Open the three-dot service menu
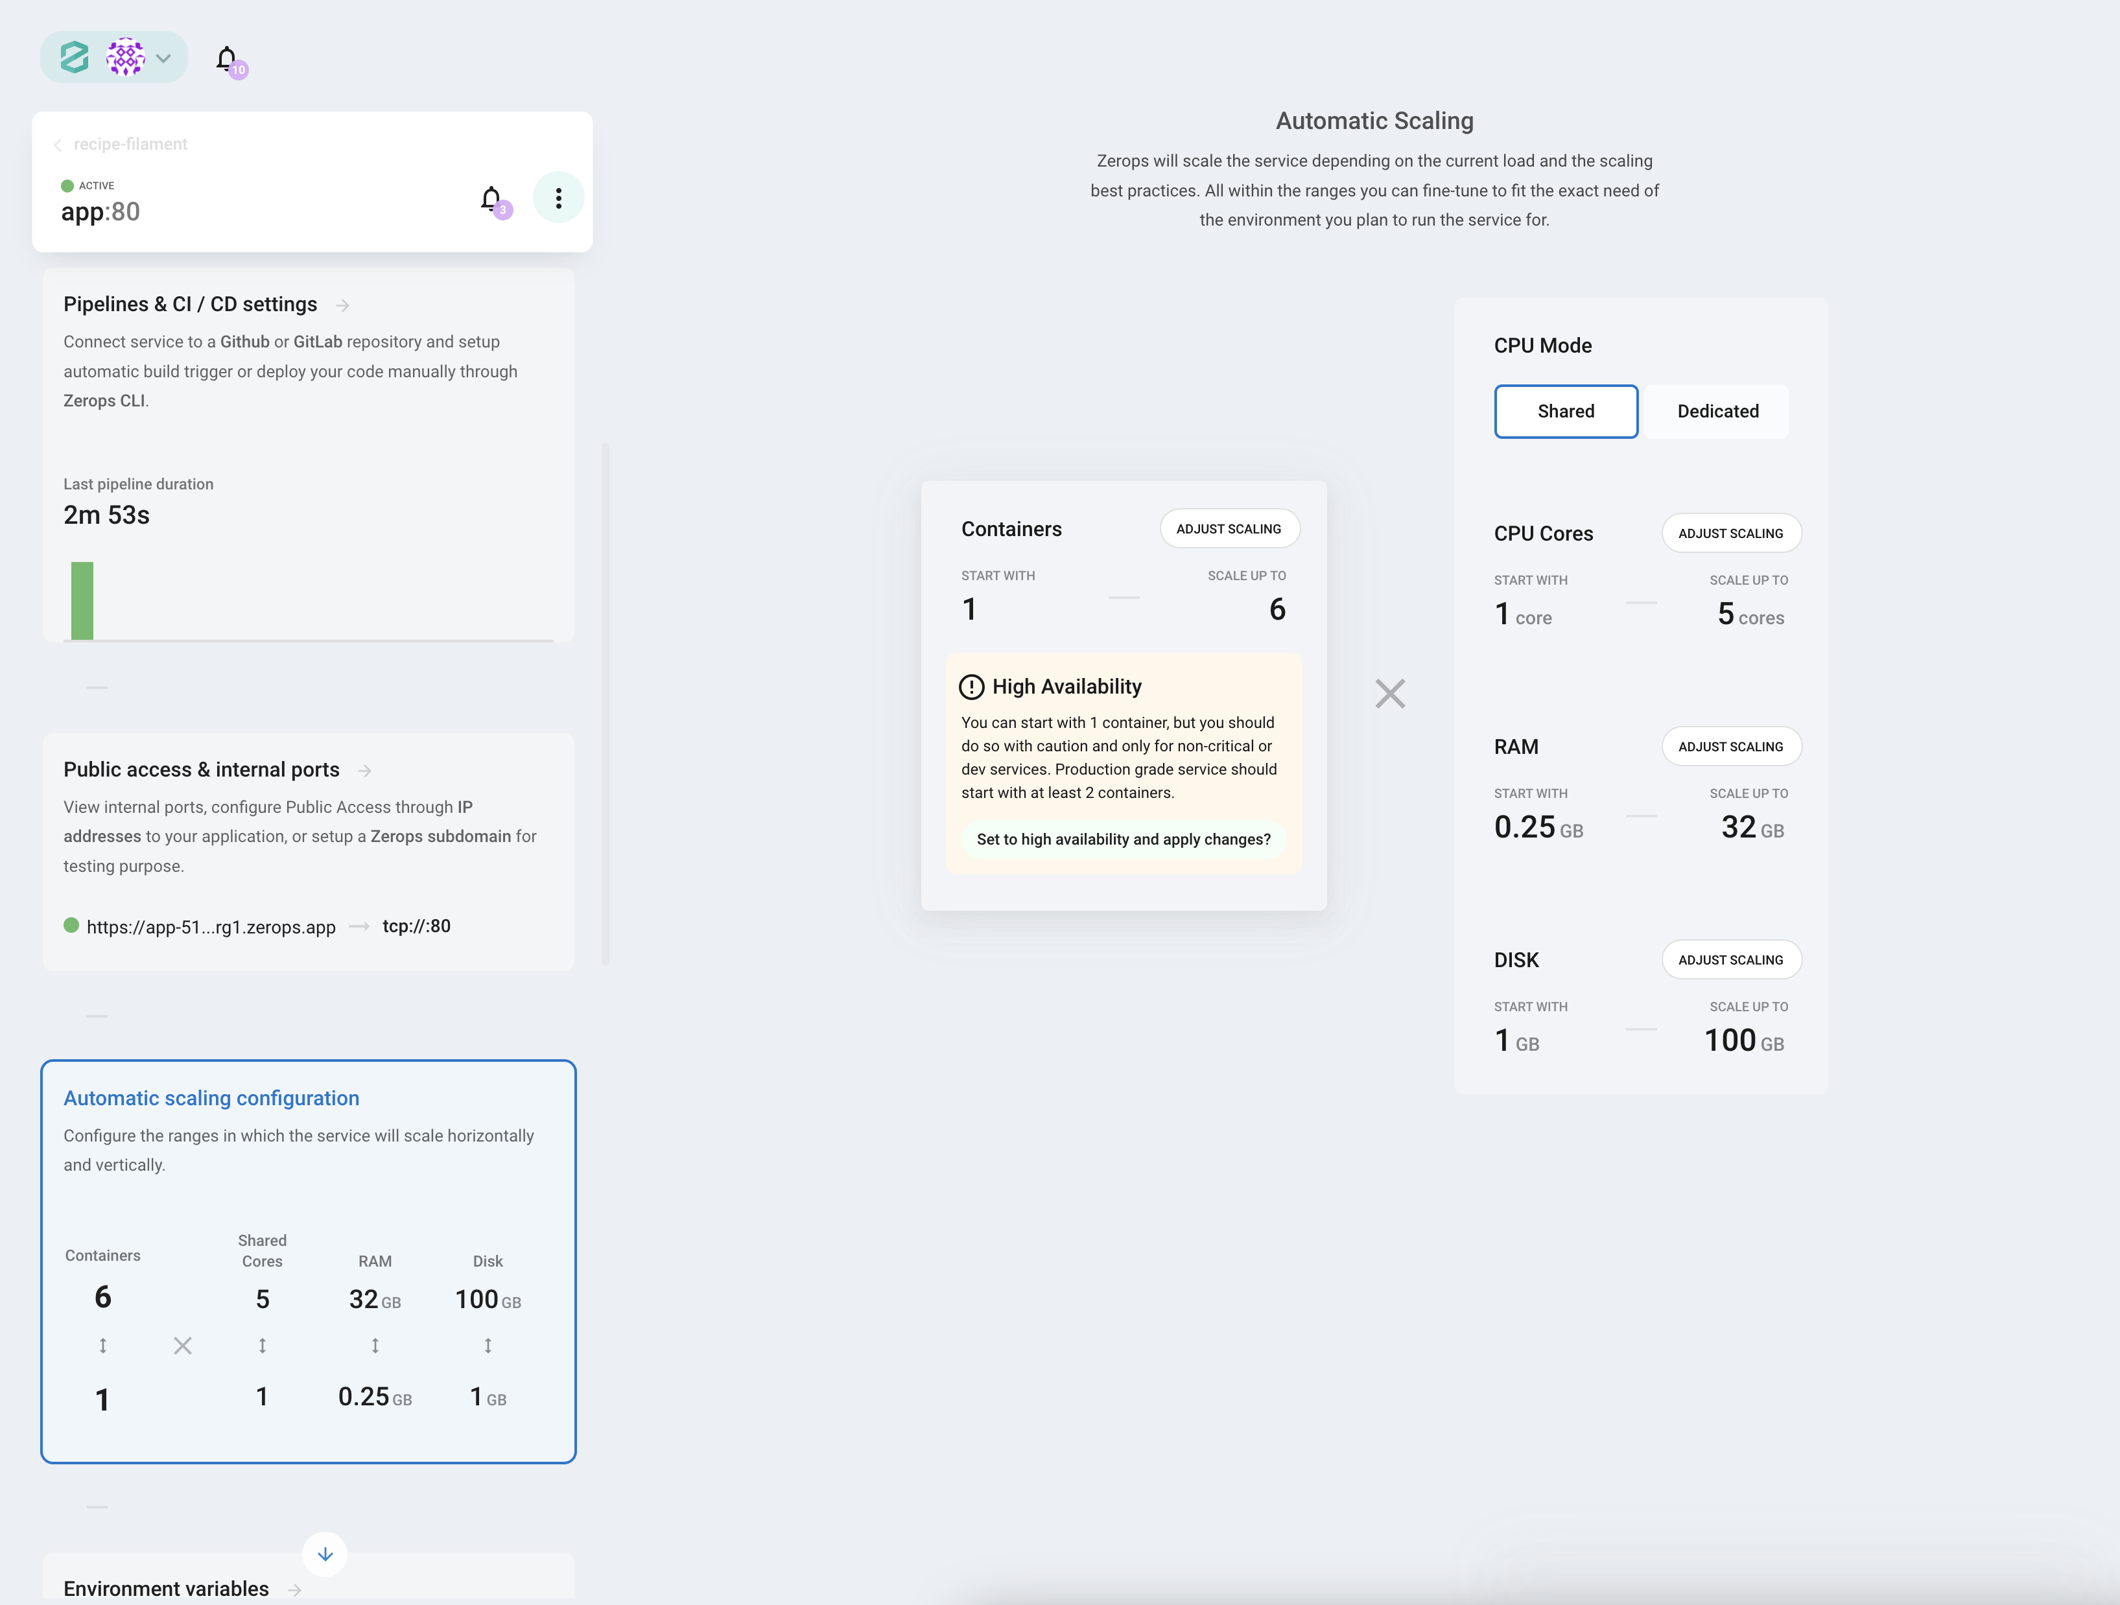 (x=559, y=198)
